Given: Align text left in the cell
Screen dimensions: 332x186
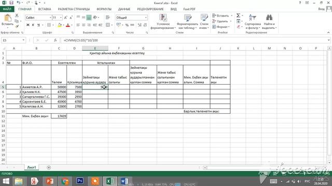Looking at the screenshot, I should coord(78,25).
